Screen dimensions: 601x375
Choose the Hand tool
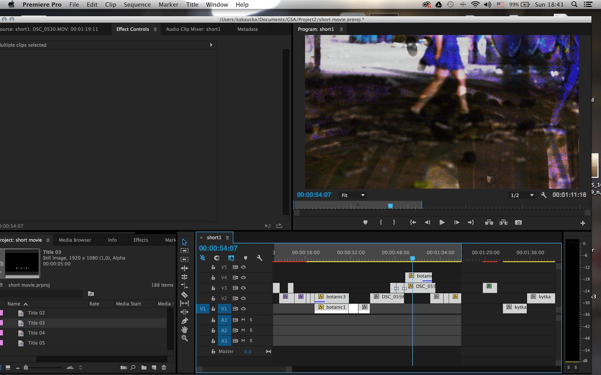tap(184, 330)
